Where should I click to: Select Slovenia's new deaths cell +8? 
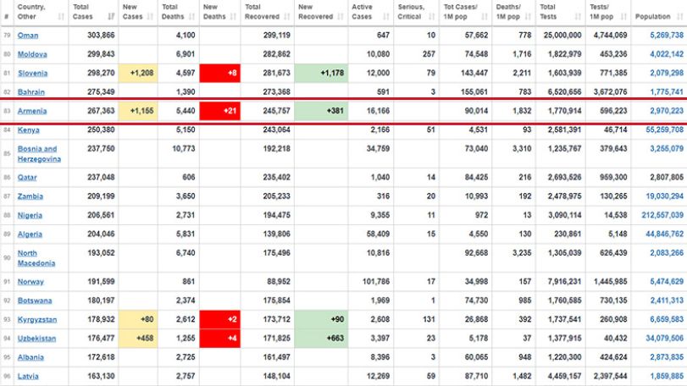(220, 73)
